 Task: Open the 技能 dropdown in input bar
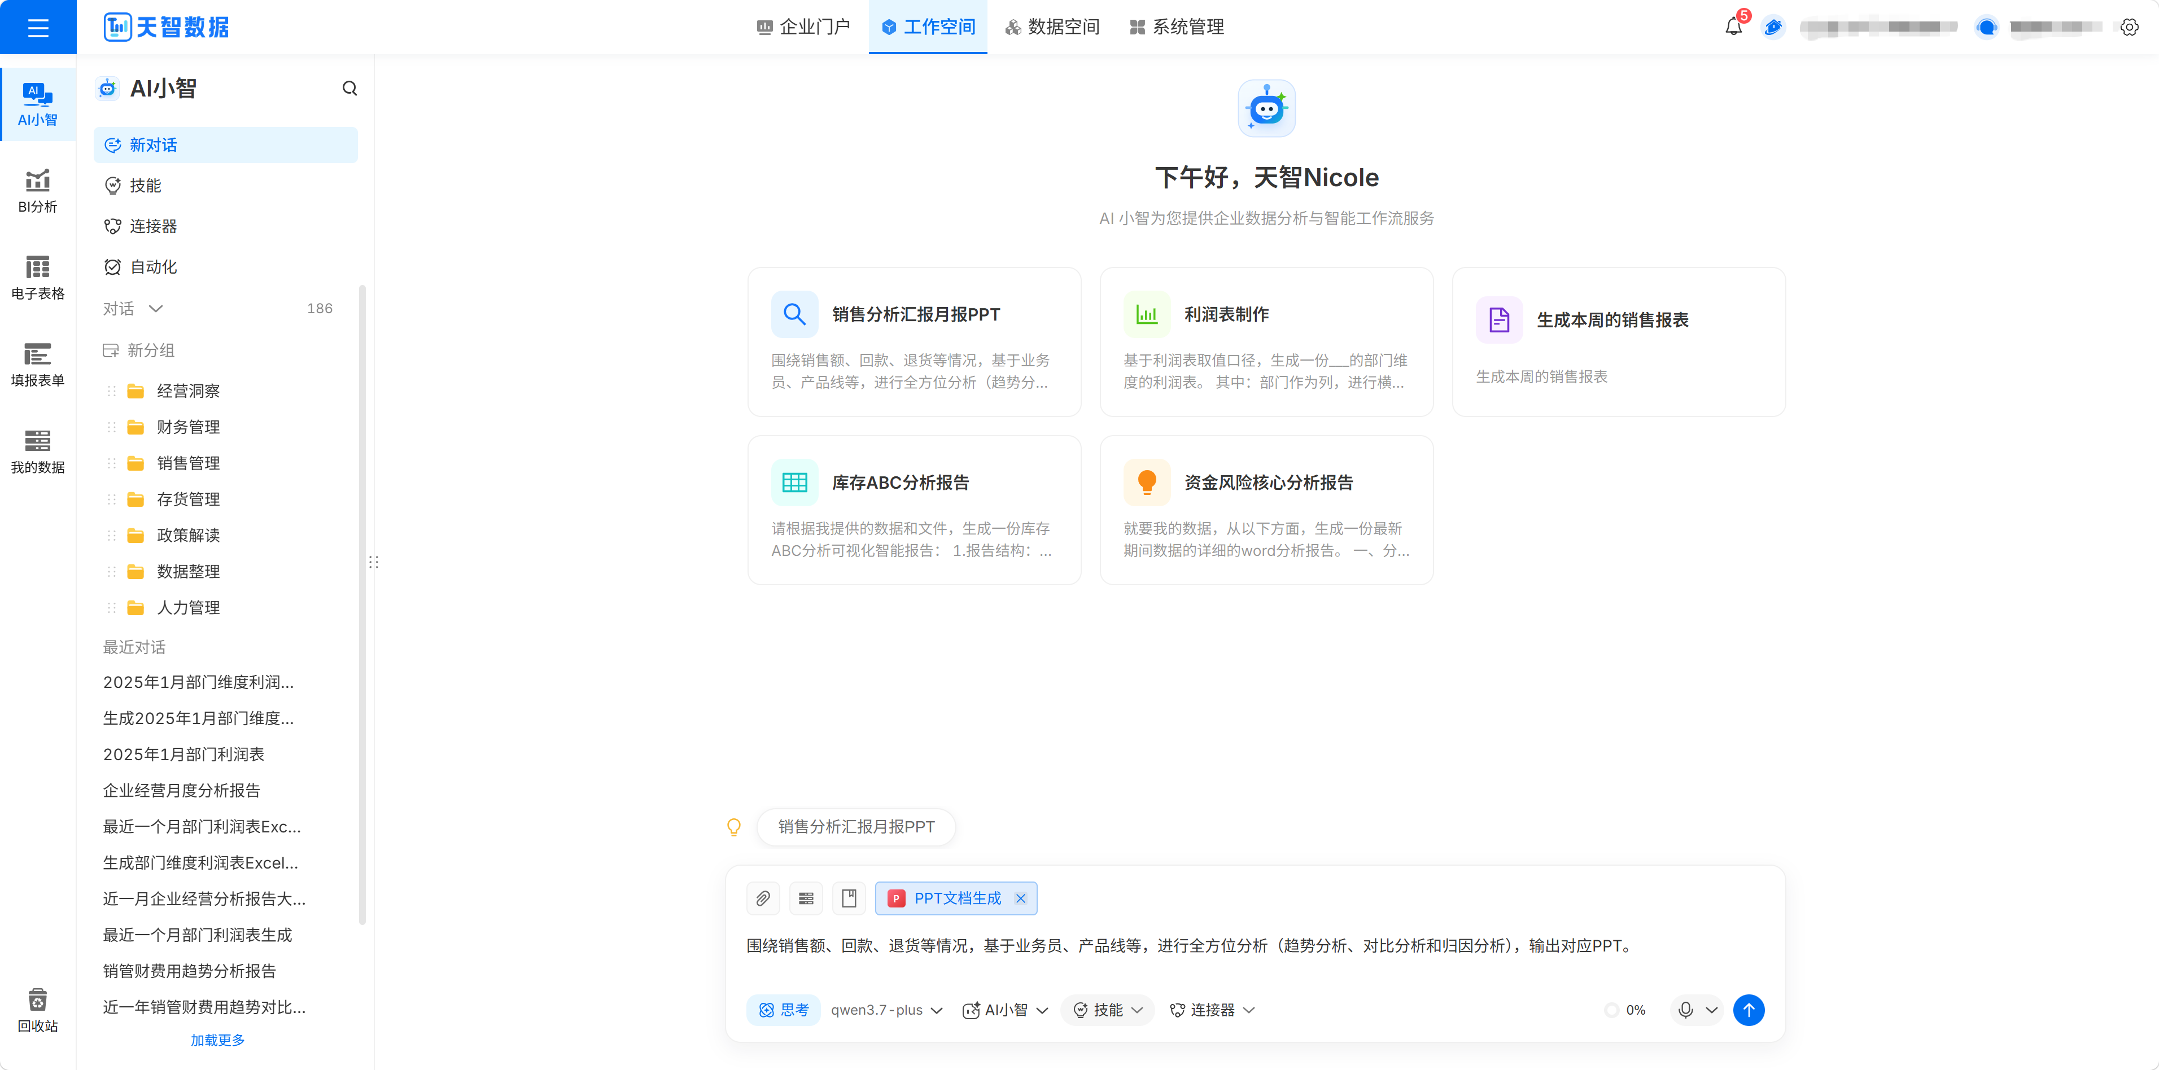click(1107, 1010)
